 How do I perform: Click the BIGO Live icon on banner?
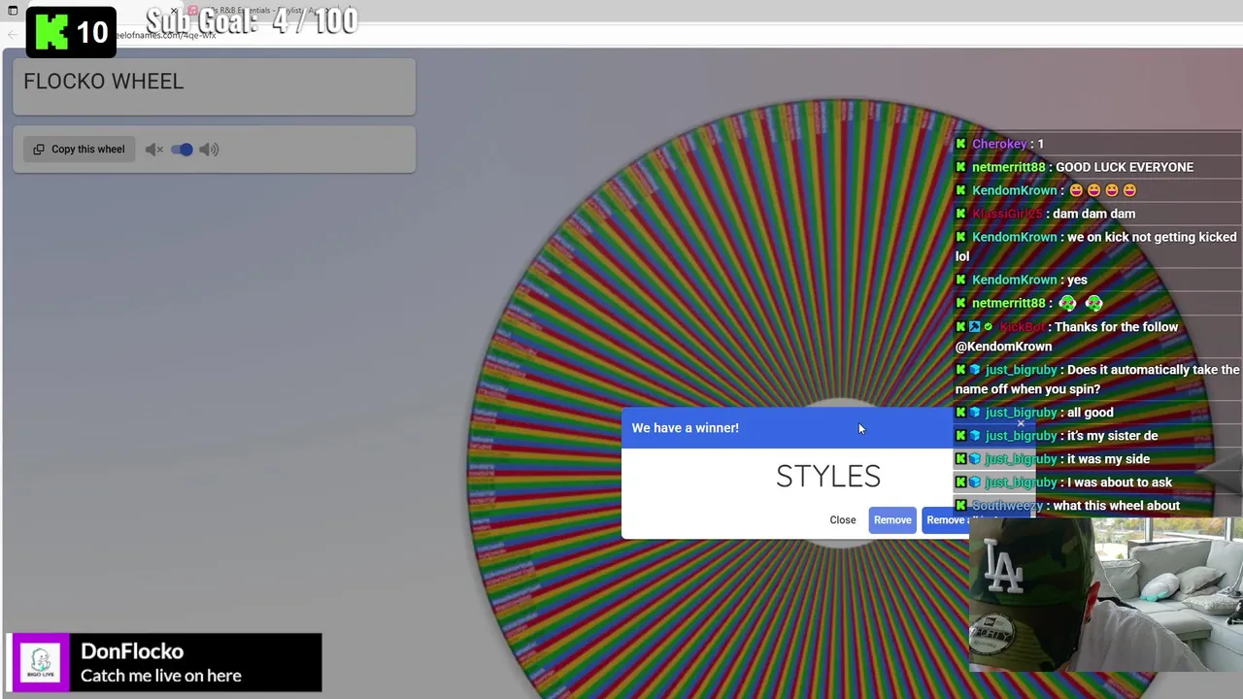pyautogui.click(x=41, y=662)
